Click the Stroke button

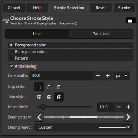pyautogui.click(x=124, y=8)
